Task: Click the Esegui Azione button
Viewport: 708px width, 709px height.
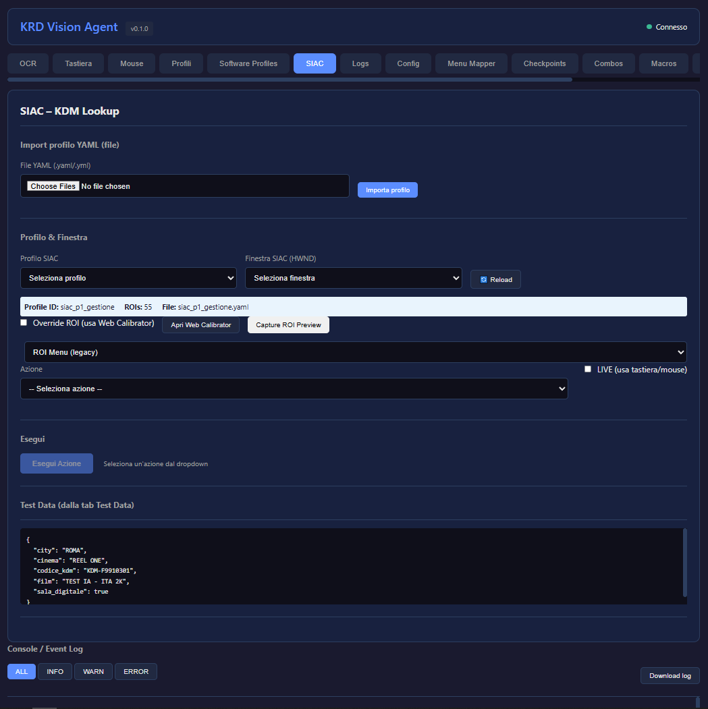Action: click(57, 463)
